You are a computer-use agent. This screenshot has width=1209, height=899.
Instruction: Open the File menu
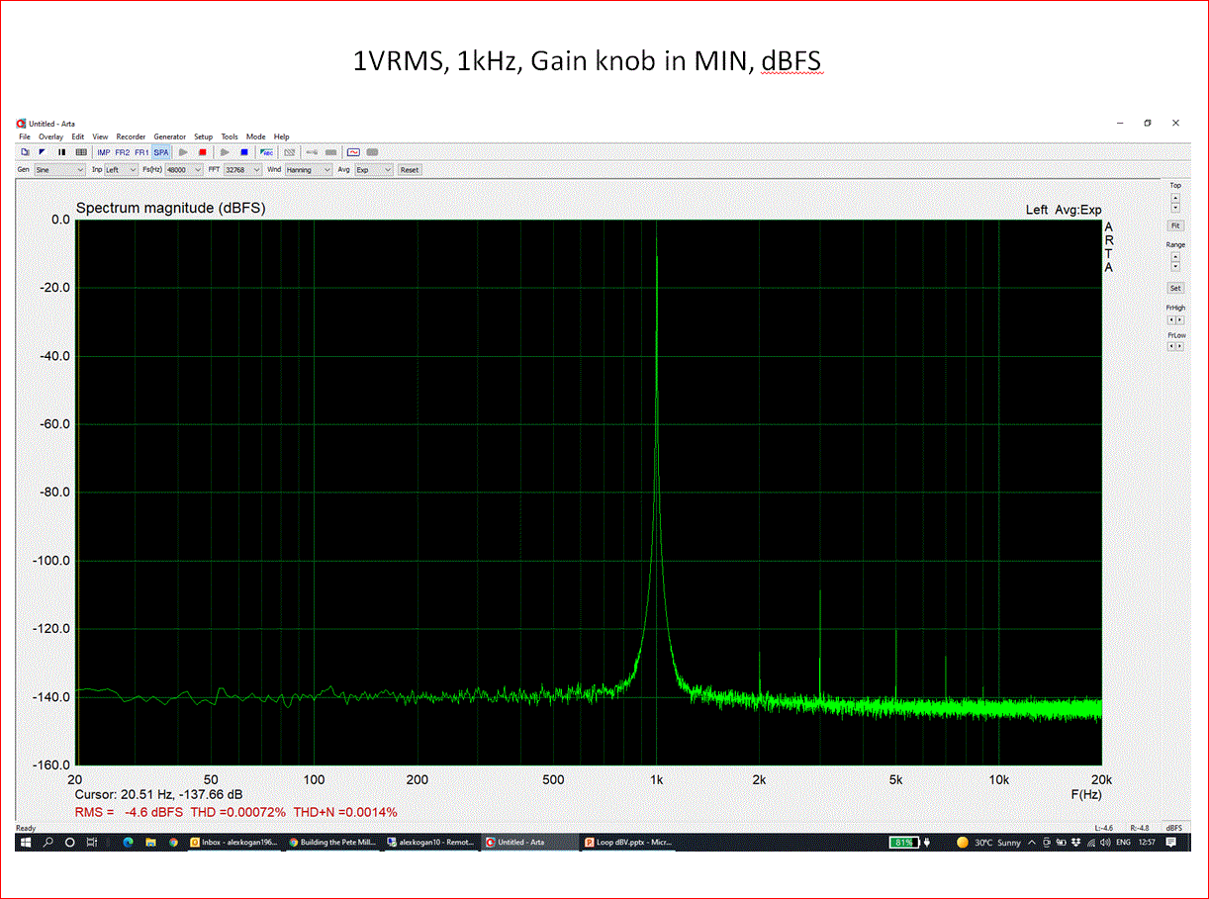click(x=25, y=136)
